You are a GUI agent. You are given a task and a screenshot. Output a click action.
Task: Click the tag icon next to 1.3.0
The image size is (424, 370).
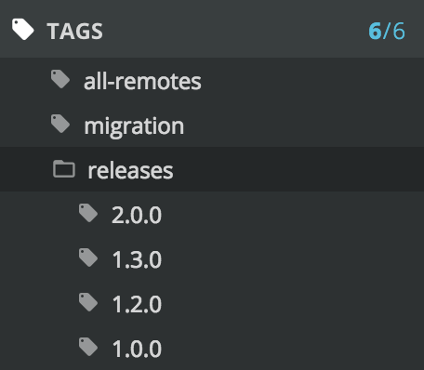tap(88, 258)
